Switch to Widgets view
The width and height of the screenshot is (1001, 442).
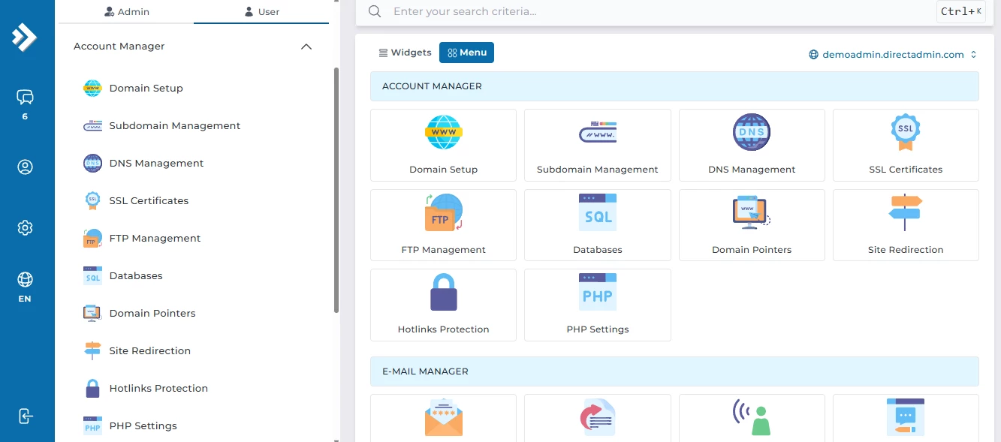(x=405, y=53)
